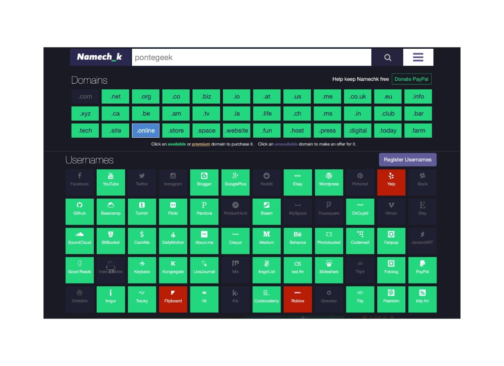Screen dimensions: 504x366
Task: Click the .tv domain
Action: point(206,114)
